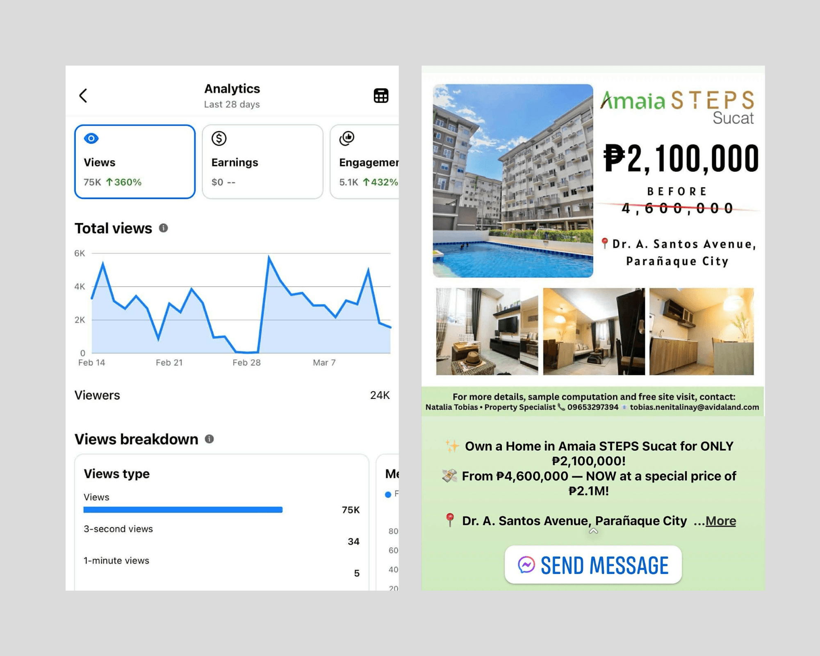The height and width of the screenshot is (656, 820).
Task: Open the living room TV interior photo
Action: point(487,331)
